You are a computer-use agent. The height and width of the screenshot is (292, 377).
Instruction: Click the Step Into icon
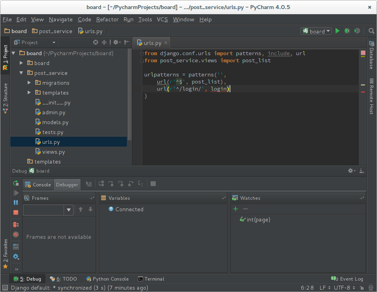point(111,184)
